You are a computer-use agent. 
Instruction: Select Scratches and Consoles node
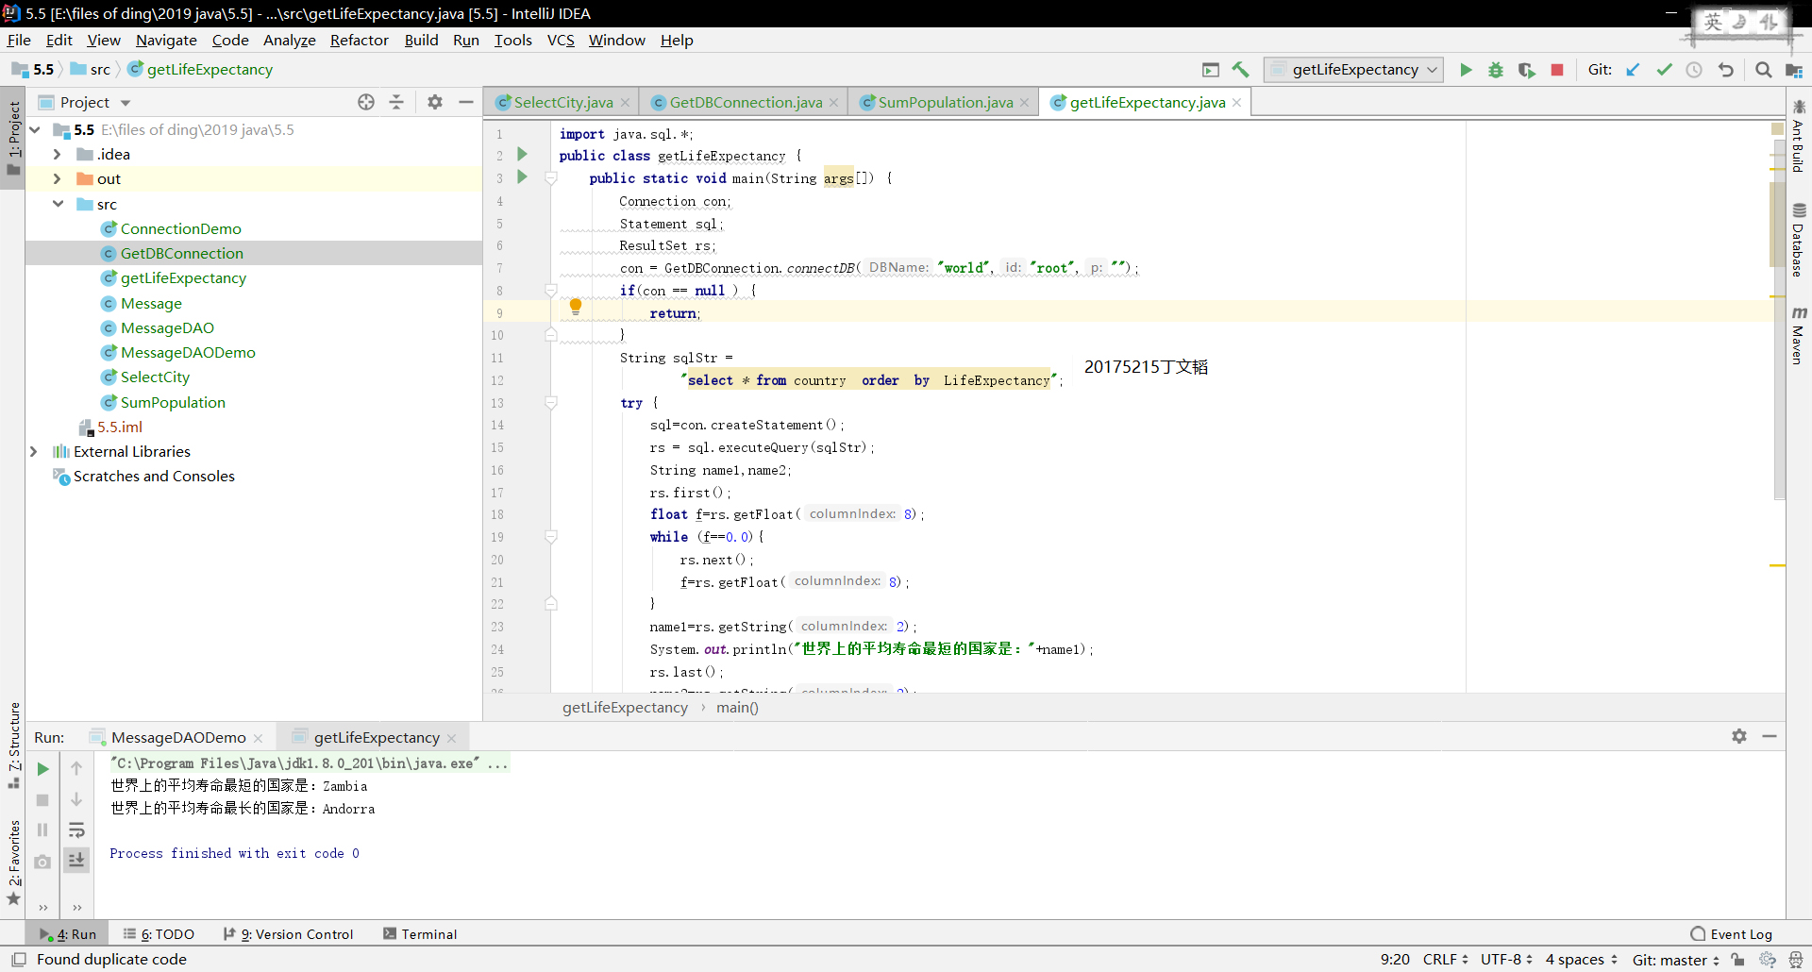(154, 476)
